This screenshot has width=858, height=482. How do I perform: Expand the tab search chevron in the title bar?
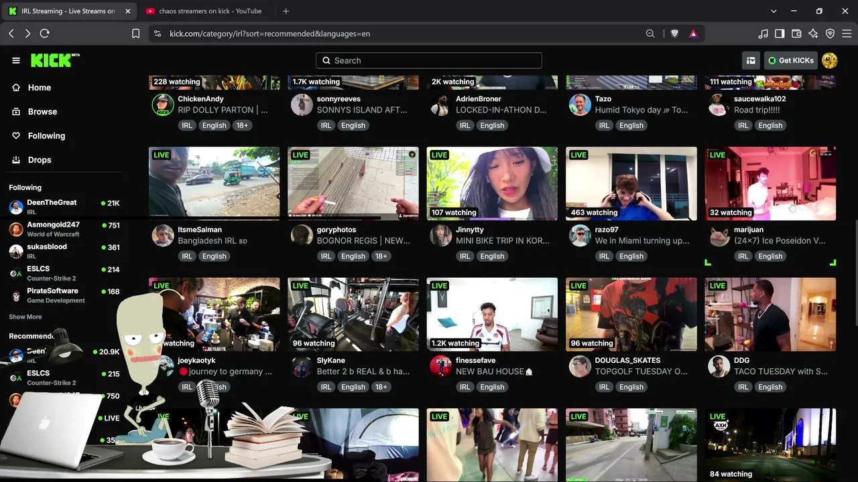(x=774, y=11)
